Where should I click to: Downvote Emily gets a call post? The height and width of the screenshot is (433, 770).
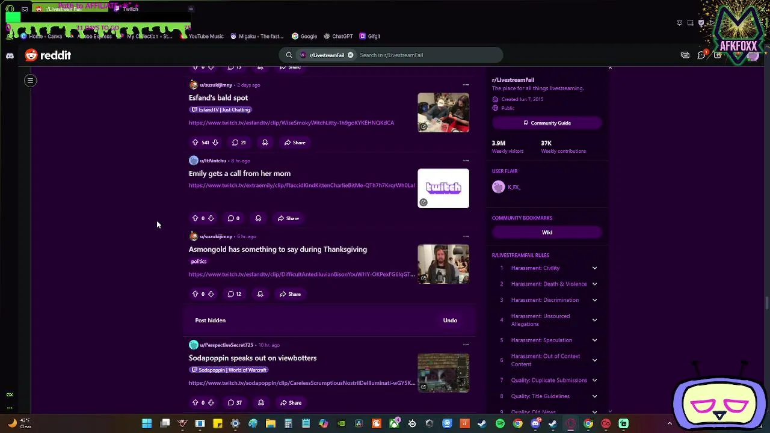211,218
